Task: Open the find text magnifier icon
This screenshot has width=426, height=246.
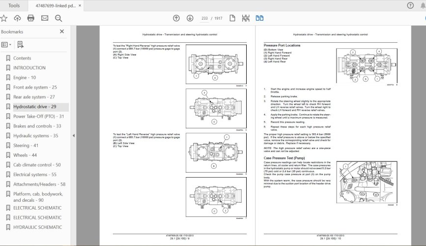Action: coord(58,18)
